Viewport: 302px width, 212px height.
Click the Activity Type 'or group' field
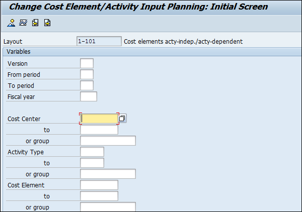tap(108, 174)
